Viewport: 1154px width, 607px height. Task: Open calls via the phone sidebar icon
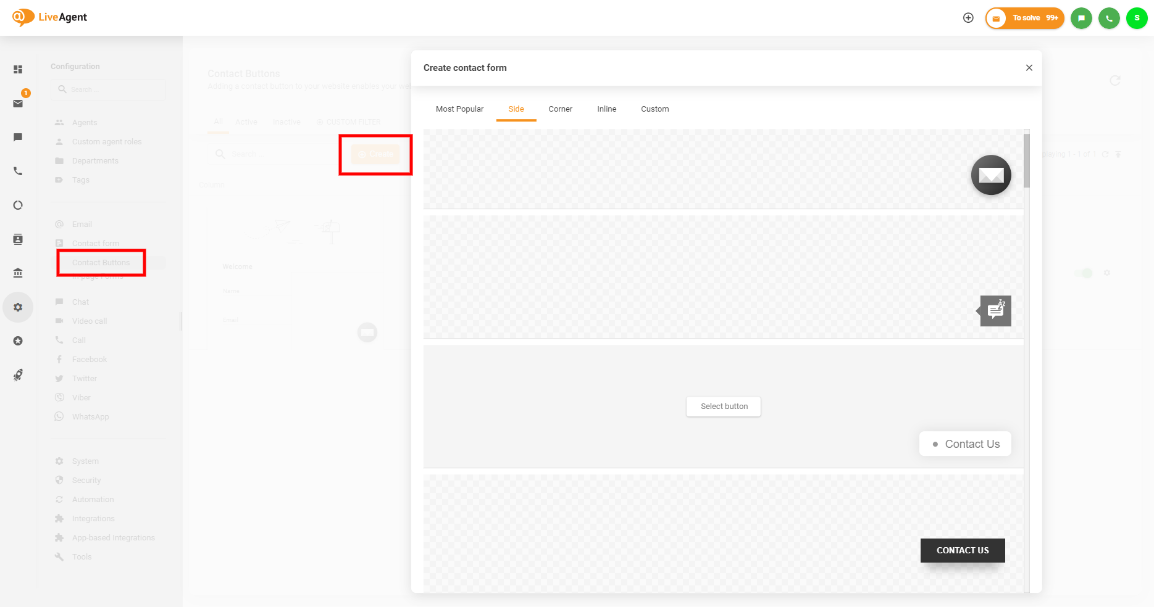click(18, 171)
